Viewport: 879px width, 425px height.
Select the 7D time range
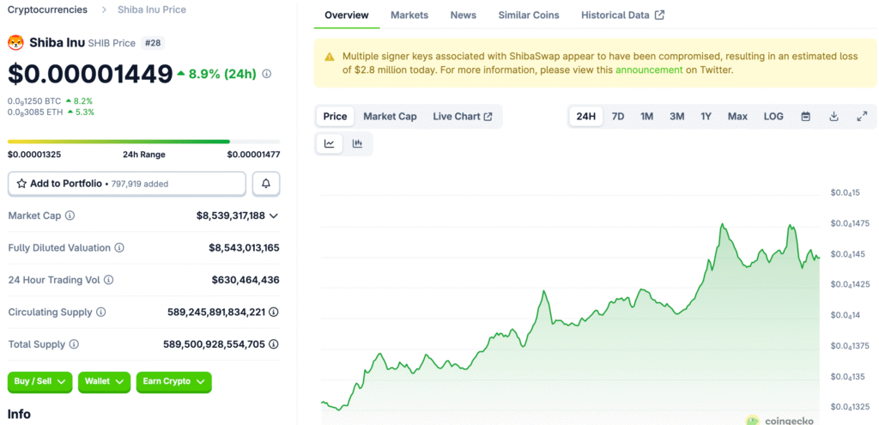click(x=618, y=116)
